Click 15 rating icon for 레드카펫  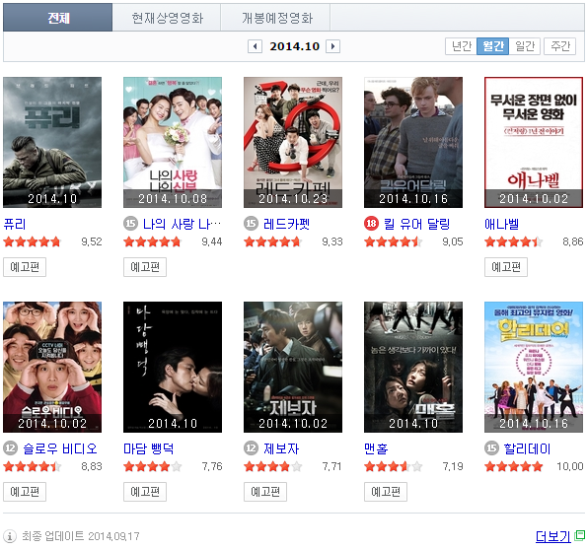coord(251,224)
